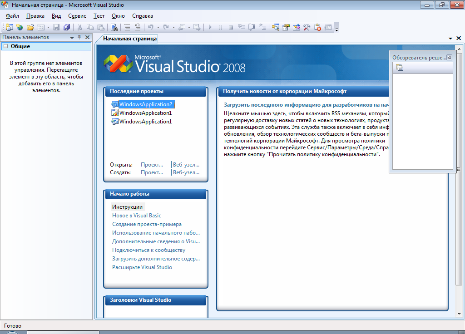Open the Сервис menu
This screenshot has height=334, width=465.
point(77,16)
